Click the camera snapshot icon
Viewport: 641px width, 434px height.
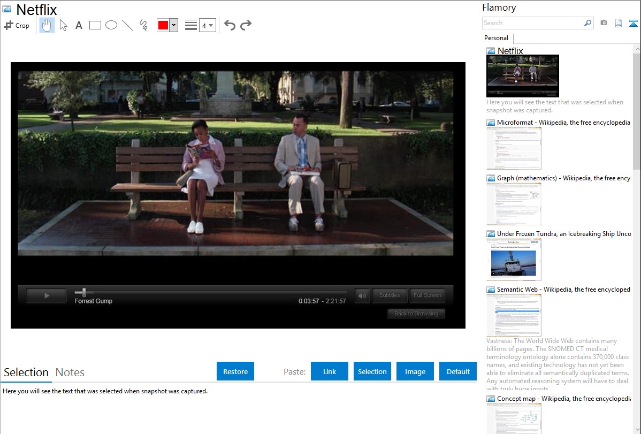tap(604, 23)
